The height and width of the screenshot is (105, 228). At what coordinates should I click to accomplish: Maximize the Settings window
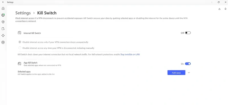219,2
